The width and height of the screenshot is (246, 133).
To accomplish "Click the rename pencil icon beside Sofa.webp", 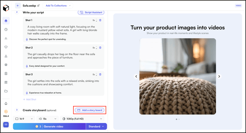I will (x=39, y=5).
